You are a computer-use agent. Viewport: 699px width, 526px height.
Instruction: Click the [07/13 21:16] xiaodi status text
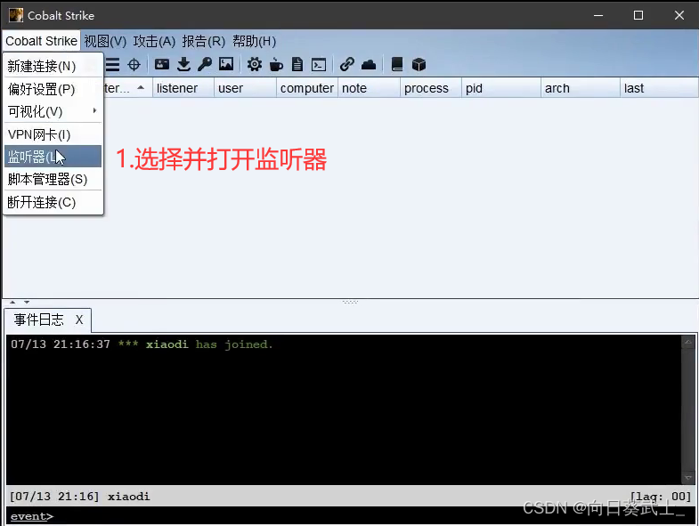(x=80, y=496)
